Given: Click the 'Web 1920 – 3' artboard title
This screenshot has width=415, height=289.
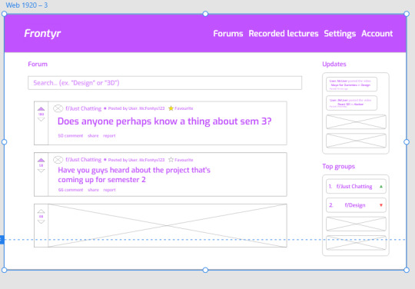Looking at the screenshot, I should coord(27,5).
